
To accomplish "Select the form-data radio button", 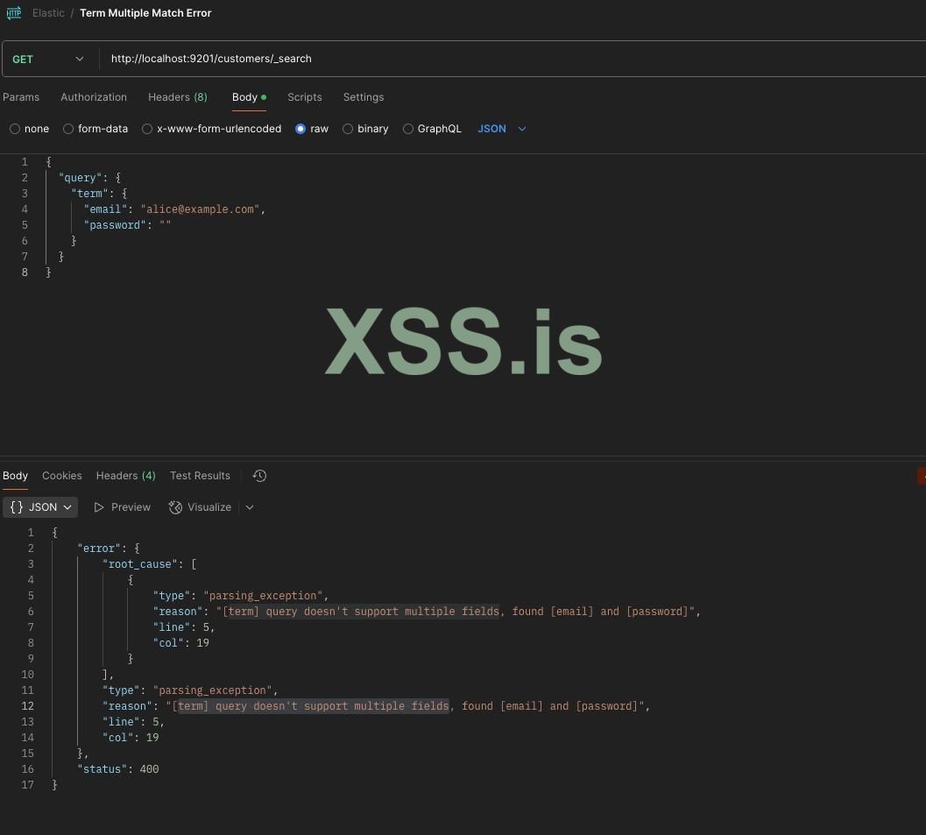I will tap(68, 129).
